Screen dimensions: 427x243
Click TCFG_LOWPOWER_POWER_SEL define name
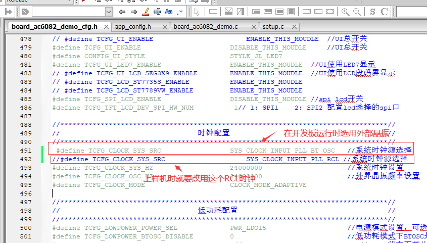pos(131,228)
